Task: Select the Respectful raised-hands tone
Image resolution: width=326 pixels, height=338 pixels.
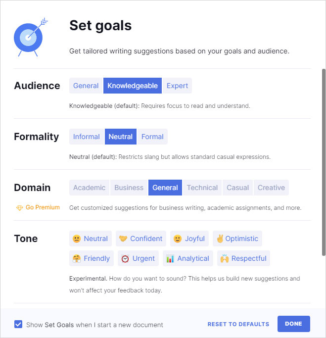Action: pos(243,258)
